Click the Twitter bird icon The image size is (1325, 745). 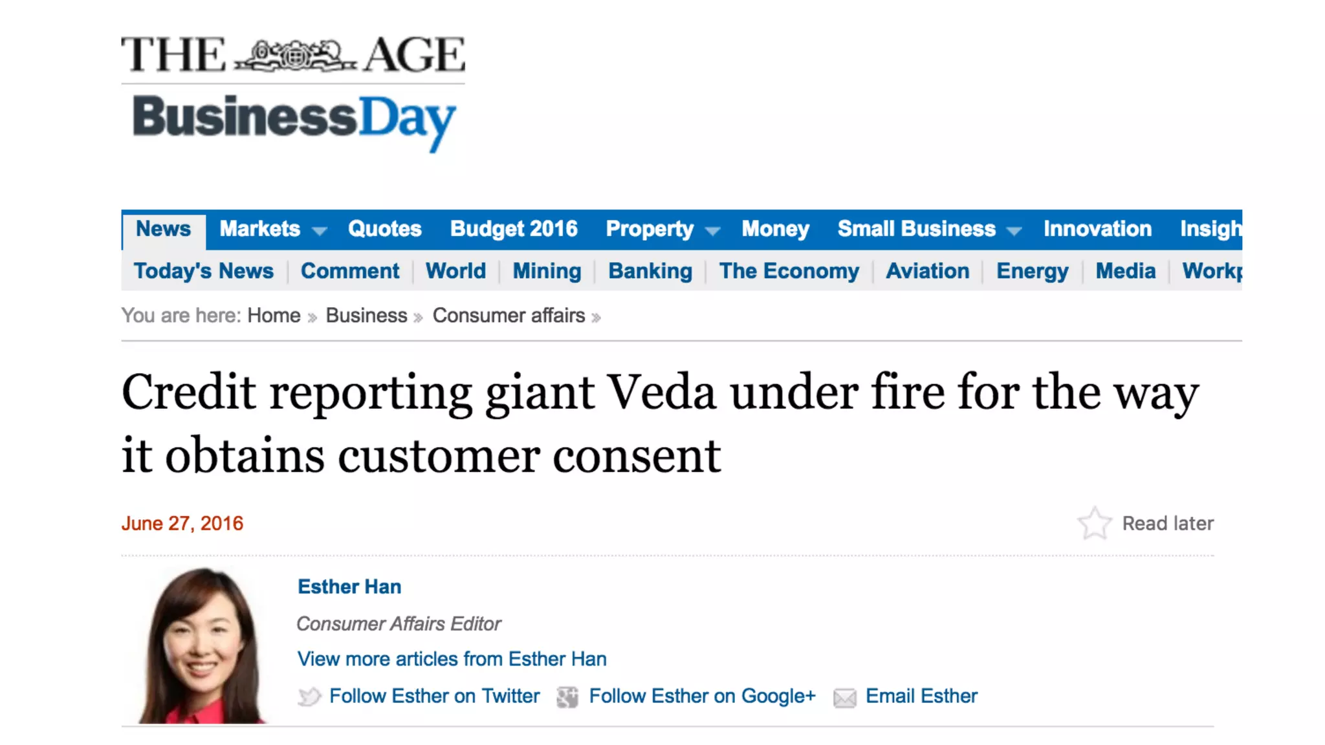[309, 696]
